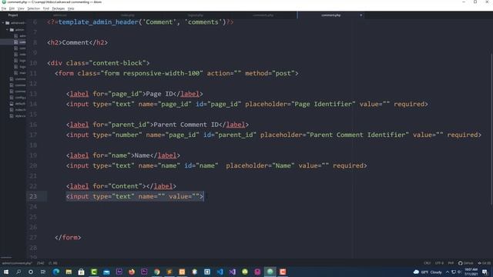493x277 pixels.
Task: Click line number 23 in gutter
Action: click(x=33, y=196)
